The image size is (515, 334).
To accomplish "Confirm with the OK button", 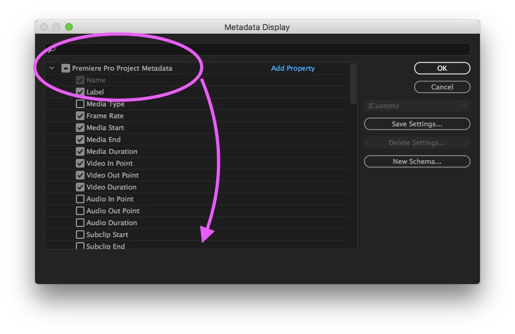I will point(442,68).
